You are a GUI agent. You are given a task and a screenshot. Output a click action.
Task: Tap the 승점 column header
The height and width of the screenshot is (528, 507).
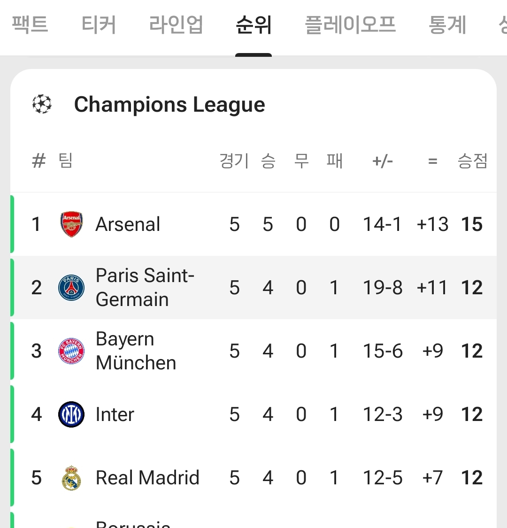(x=472, y=161)
